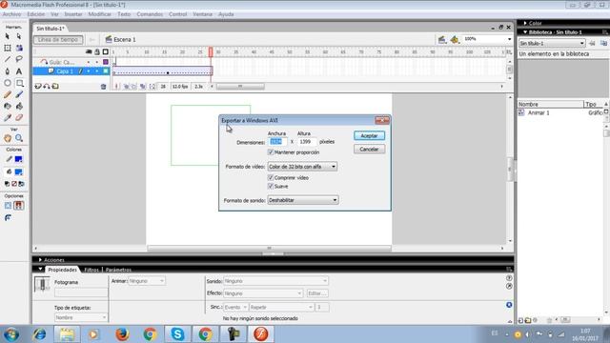This screenshot has height=343, width=610.
Task: Click the Anchura width input field
Action: point(277,142)
